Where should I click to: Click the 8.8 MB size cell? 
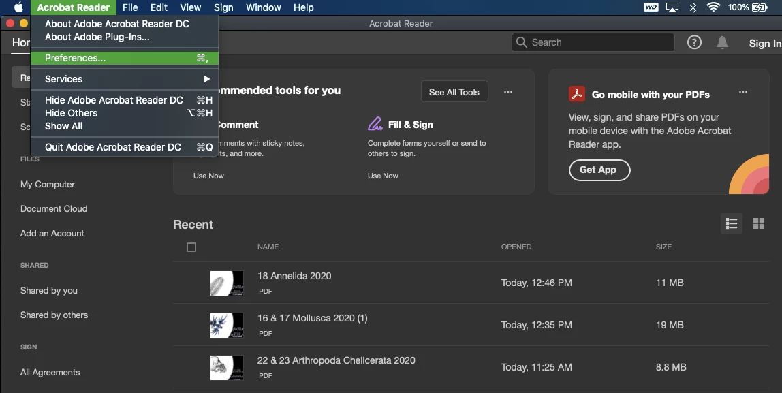671,367
